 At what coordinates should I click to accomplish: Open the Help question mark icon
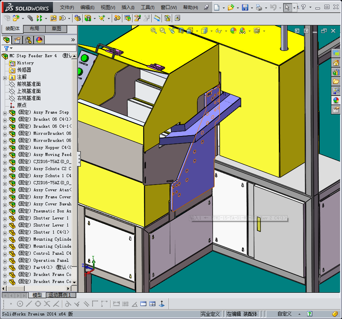coord(303,7)
